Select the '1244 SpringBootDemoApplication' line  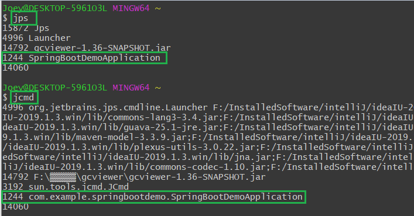click(x=84, y=58)
